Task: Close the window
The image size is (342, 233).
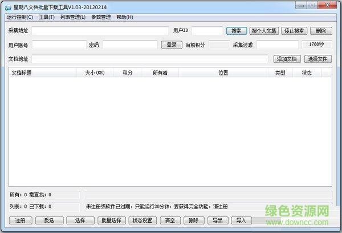Action: tap(327, 5)
